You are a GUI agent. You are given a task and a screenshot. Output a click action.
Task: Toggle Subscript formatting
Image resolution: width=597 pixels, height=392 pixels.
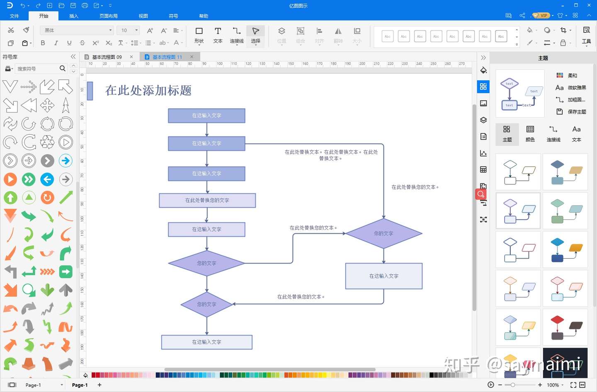pos(109,43)
